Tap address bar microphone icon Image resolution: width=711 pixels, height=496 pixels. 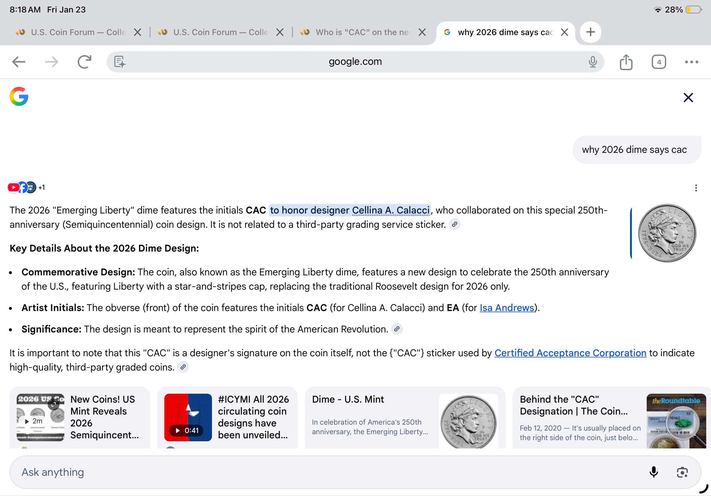point(592,62)
